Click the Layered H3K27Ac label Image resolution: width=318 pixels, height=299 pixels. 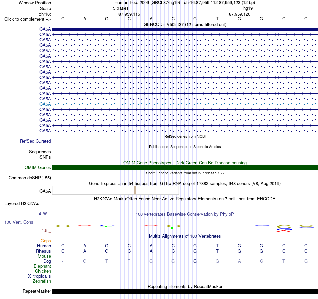22,203
